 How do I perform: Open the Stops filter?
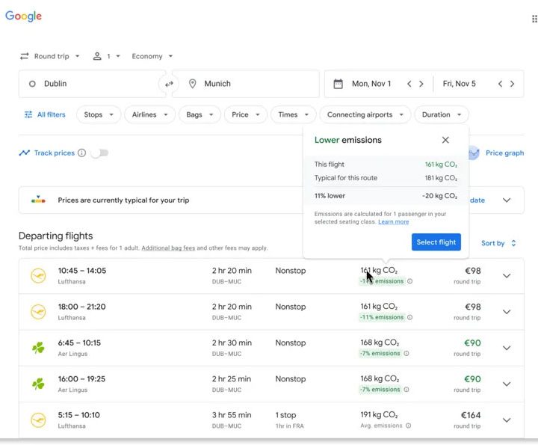99,114
